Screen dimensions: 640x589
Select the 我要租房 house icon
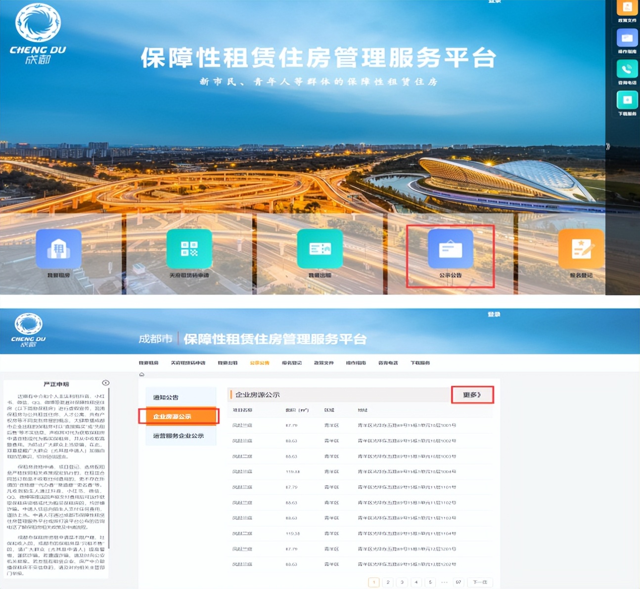click(x=58, y=249)
